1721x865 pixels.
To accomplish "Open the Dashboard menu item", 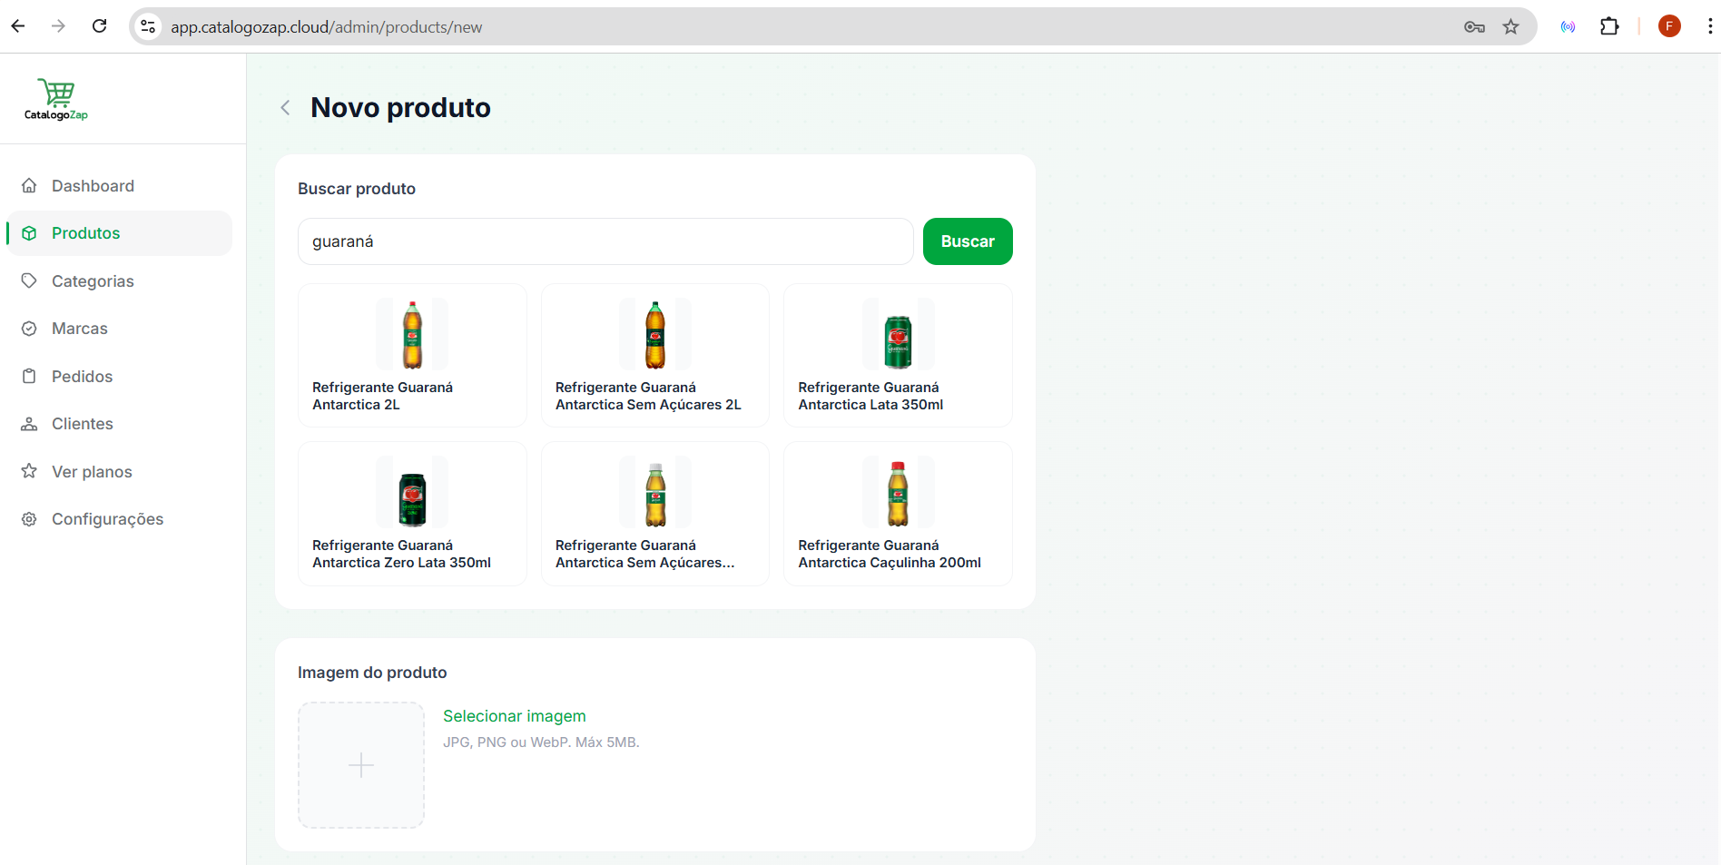I will pos(120,186).
